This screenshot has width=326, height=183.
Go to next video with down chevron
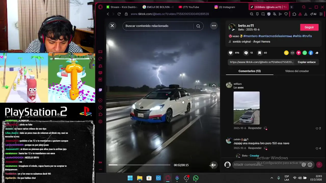pos(214,96)
